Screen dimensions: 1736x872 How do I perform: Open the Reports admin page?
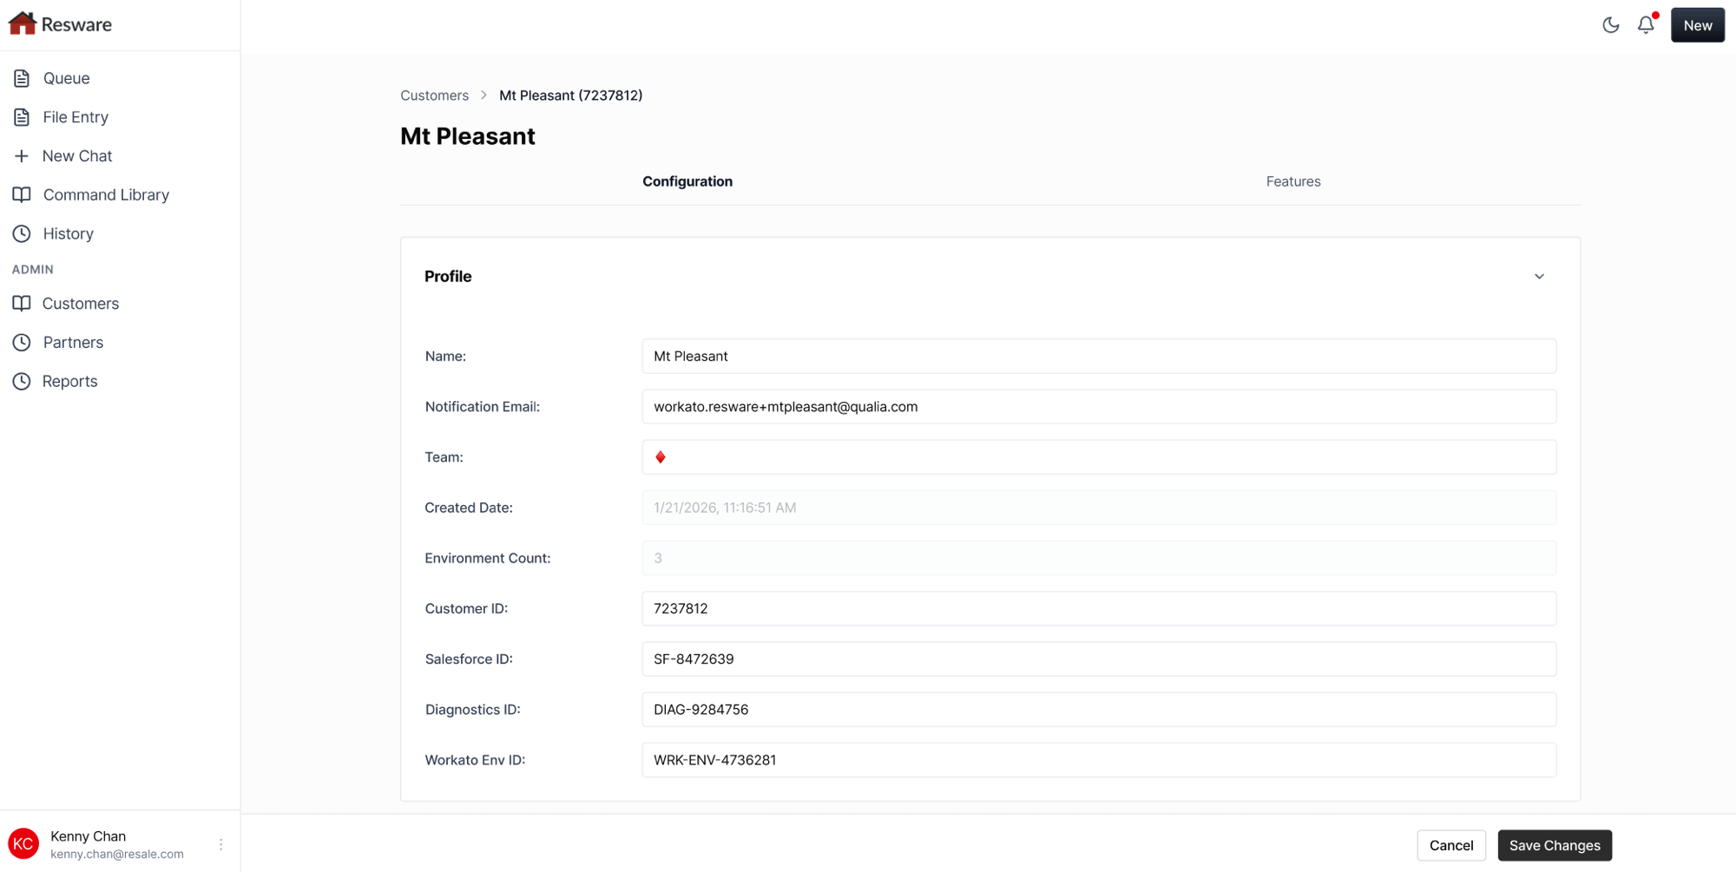(69, 381)
